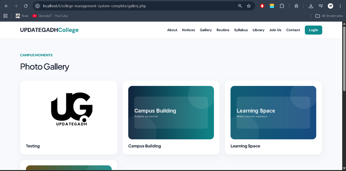Click the Photo Gallery heading
This screenshot has width=346, height=171.
(x=45, y=67)
